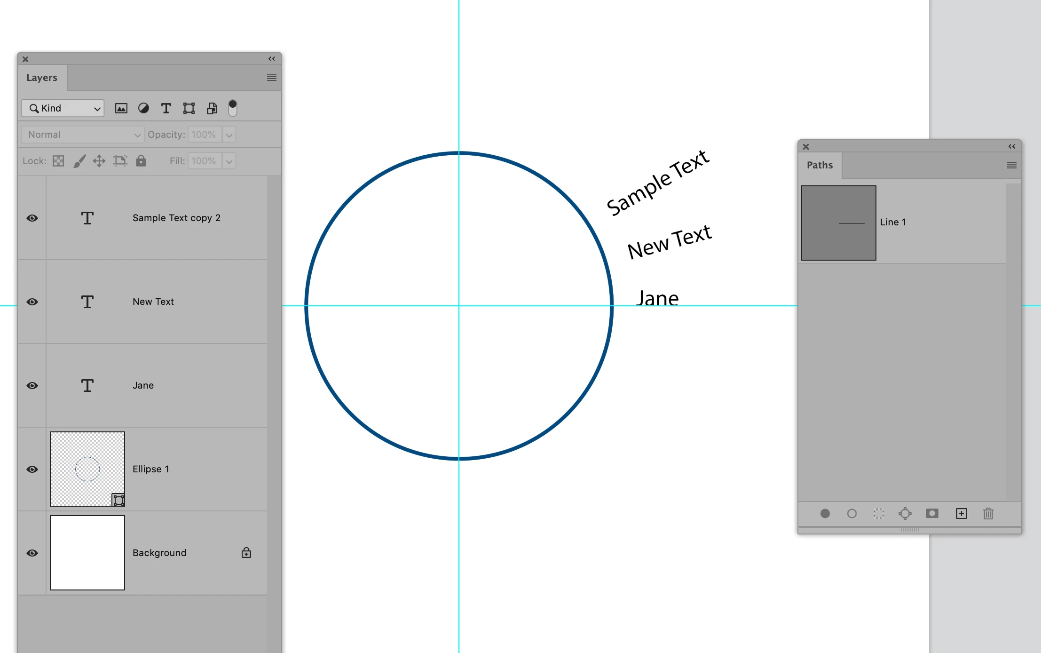This screenshot has height=653, width=1041.
Task: Expand the Opacity value dropdown arrow
Action: pos(229,135)
